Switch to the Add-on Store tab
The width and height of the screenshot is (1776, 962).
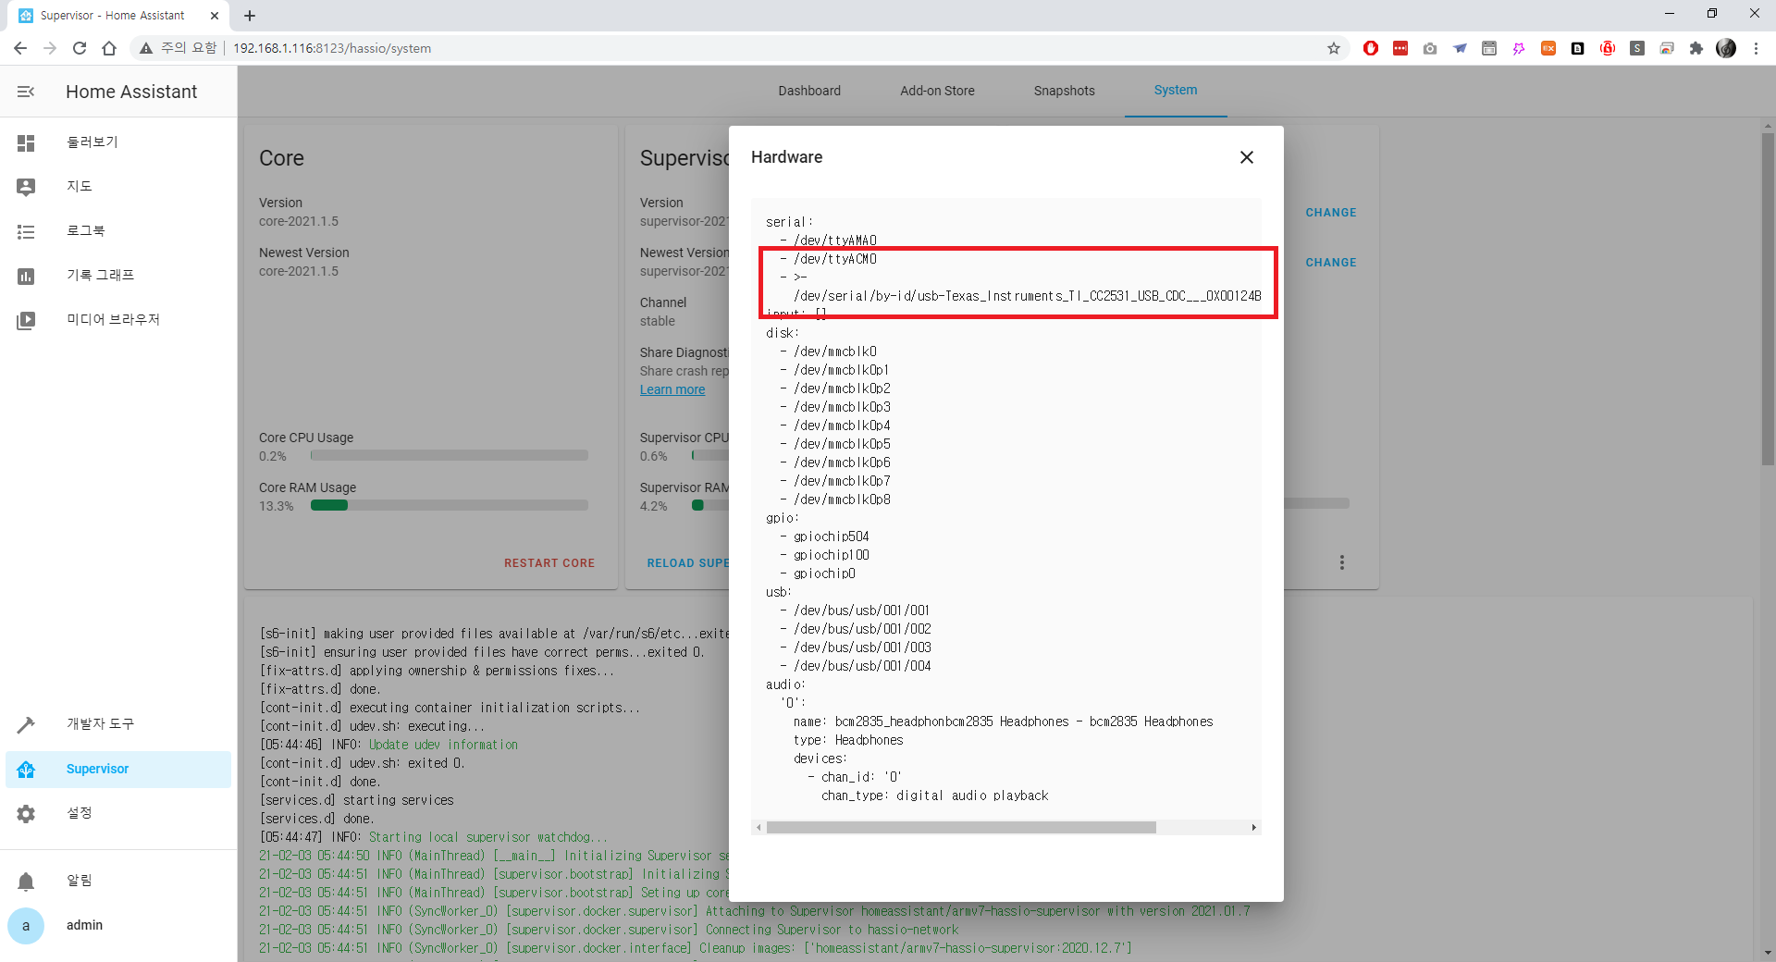point(937,91)
